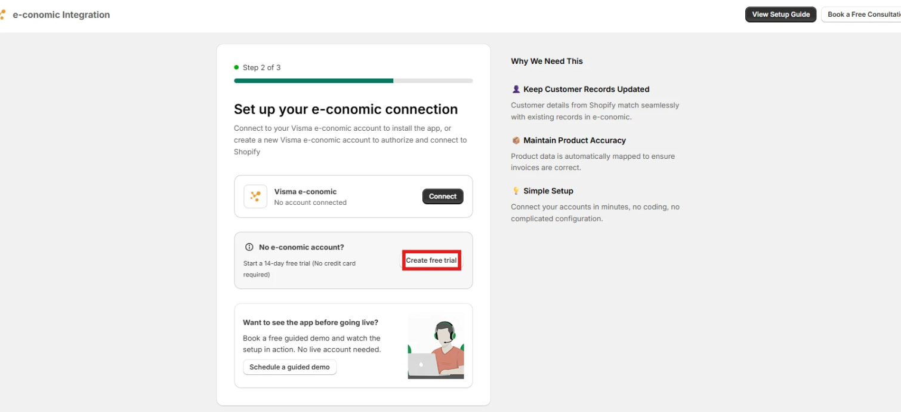Viewport: 901px width, 412px height.
Task: Click the Why We Need This heading
Action: (x=547, y=61)
